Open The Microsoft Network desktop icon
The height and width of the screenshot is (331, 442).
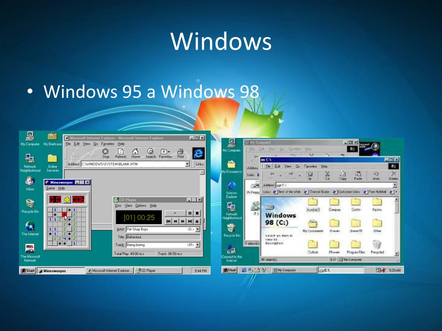point(30,253)
